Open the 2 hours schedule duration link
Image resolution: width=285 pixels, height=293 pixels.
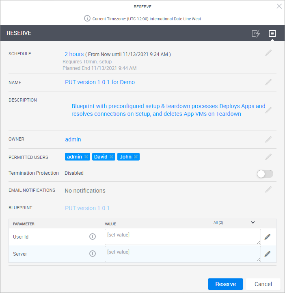point(74,54)
